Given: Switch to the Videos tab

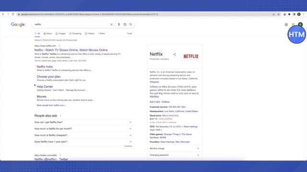Looking at the screenshot, I should pos(90,33).
